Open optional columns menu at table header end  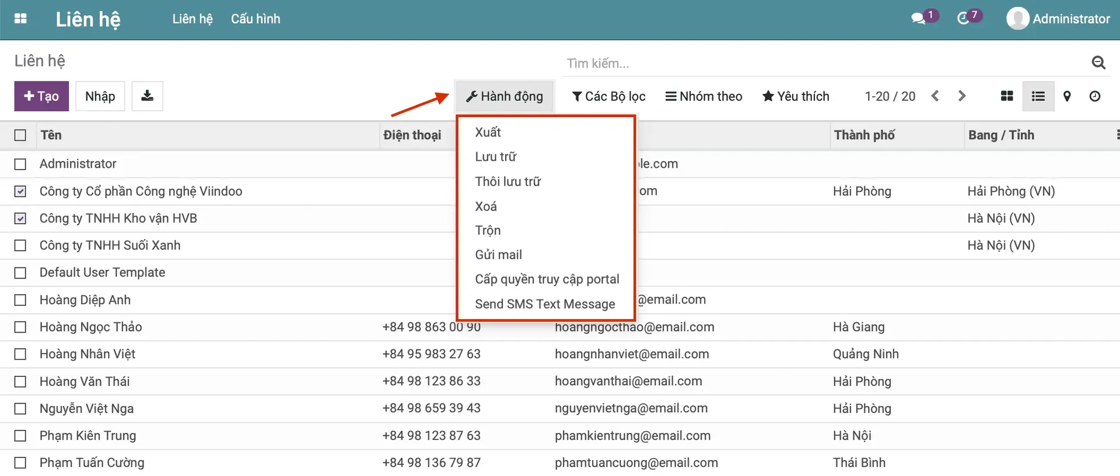tap(1116, 135)
